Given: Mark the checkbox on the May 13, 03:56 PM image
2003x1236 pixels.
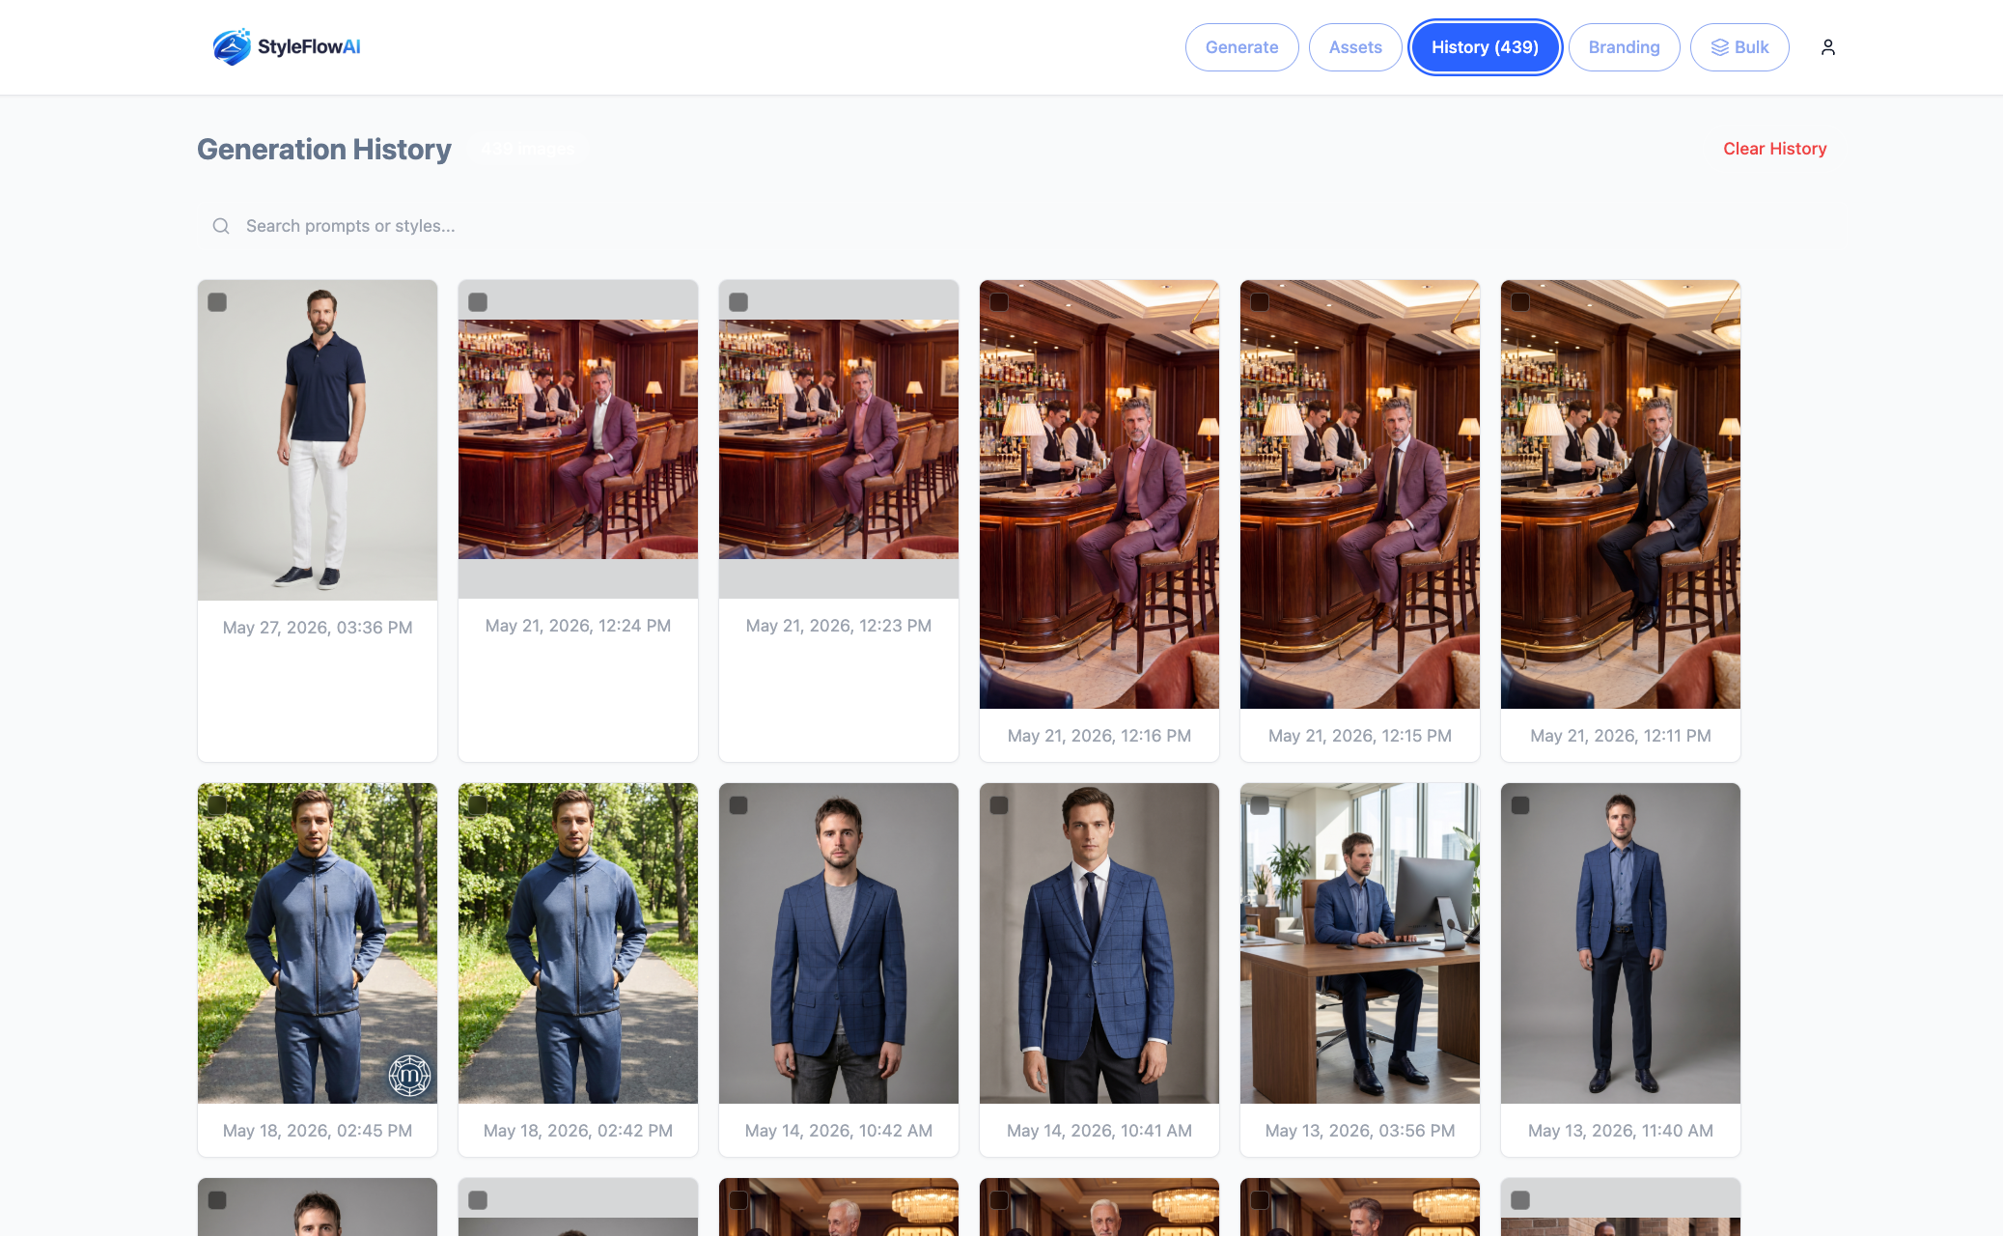Looking at the screenshot, I should tap(1260, 805).
